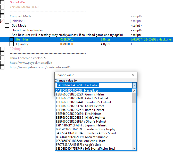This screenshot has height=153, width=173.
Task: Click the Change value text field
Action: pos(94,85)
